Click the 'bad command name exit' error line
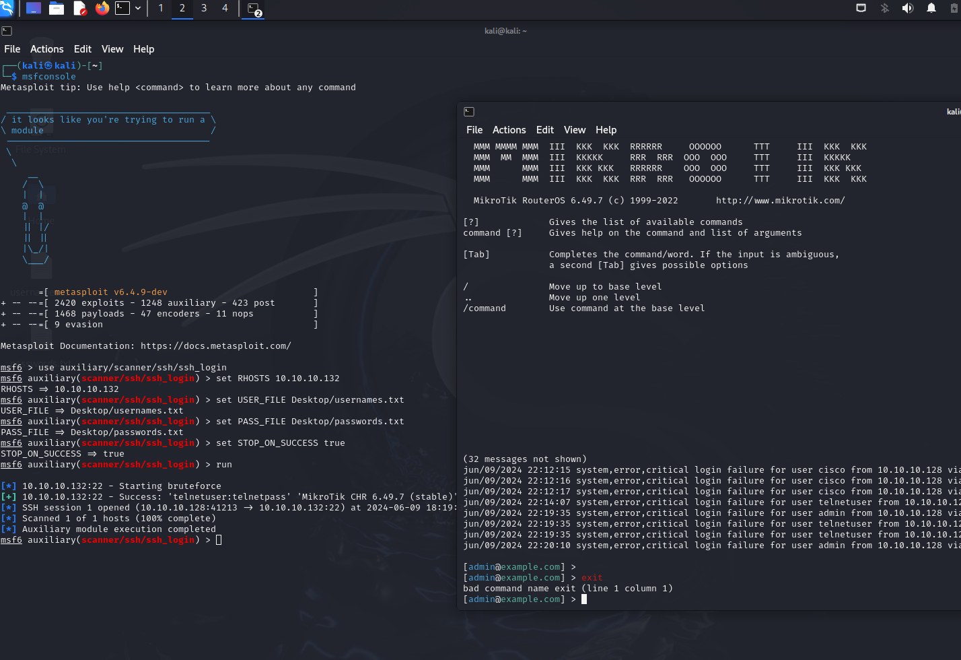The height and width of the screenshot is (660, 961). tap(568, 589)
